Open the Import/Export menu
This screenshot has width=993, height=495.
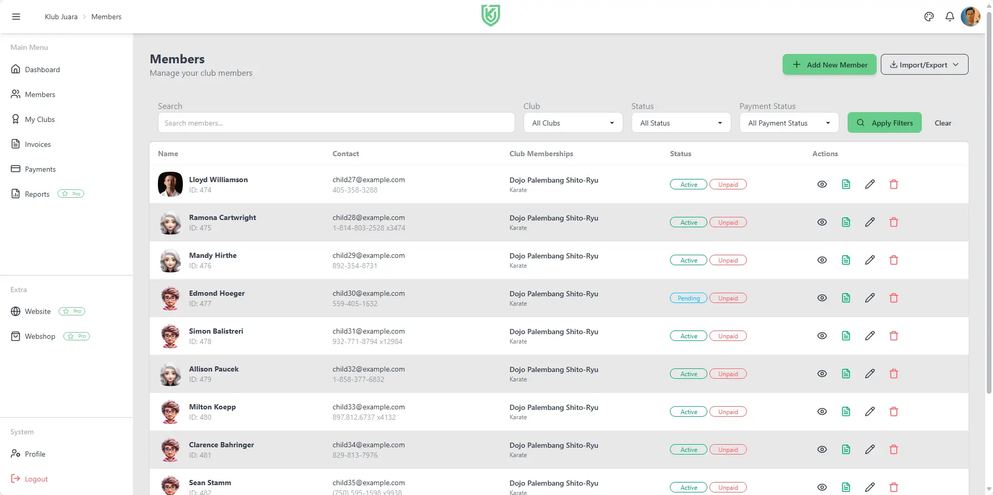pos(924,65)
